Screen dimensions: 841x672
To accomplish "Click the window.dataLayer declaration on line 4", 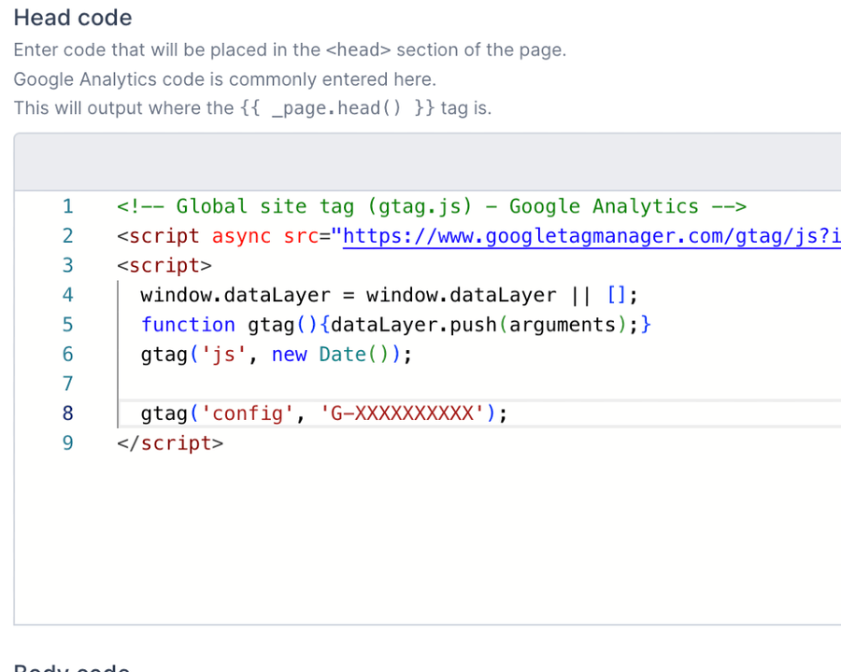I will pyautogui.click(x=238, y=295).
